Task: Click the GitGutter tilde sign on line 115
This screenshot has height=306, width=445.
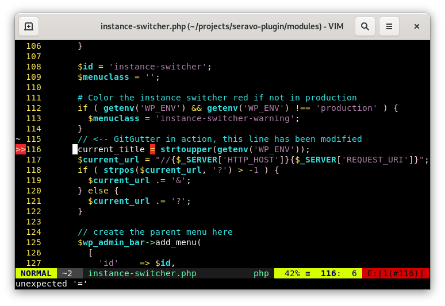Action: 18,139
